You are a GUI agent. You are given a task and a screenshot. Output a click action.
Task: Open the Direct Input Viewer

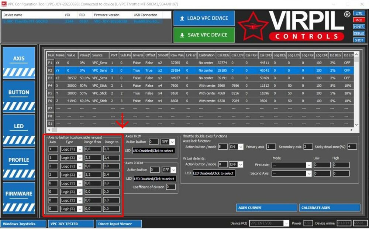(x=118, y=223)
